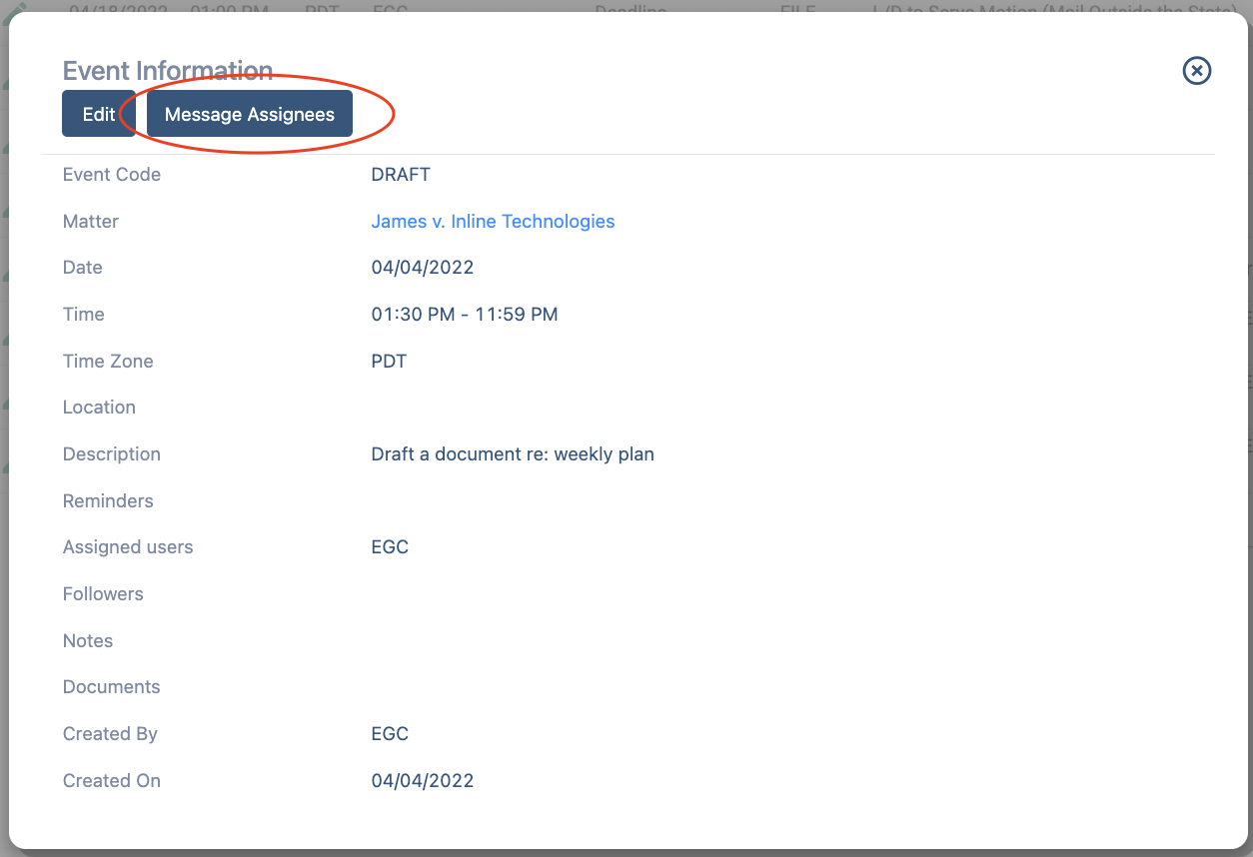Click the EGC value beside Assigned users
Image resolution: width=1253 pixels, height=857 pixels.
[x=390, y=547]
